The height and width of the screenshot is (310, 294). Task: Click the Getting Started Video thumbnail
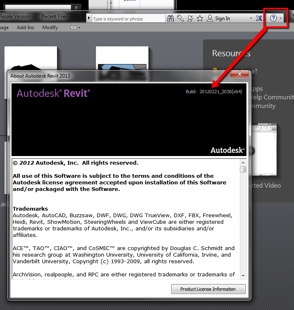(x=264, y=150)
